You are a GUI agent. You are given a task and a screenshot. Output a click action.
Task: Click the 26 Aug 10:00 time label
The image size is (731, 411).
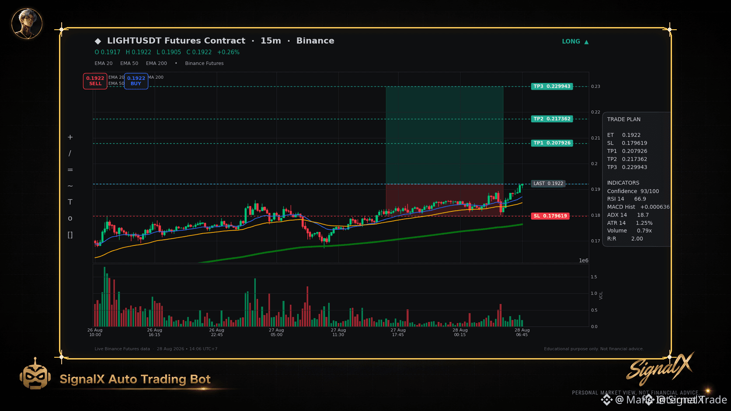pyautogui.click(x=95, y=332)
